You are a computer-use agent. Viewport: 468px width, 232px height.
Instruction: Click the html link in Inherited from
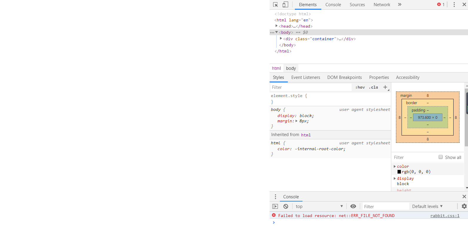tap(306, 135)
